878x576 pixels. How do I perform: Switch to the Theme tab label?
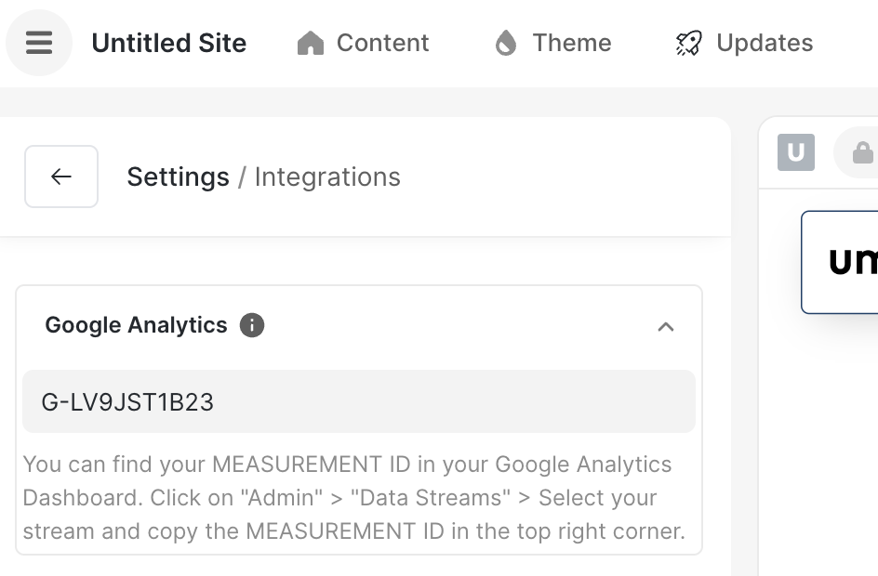[x=571, y=44]
